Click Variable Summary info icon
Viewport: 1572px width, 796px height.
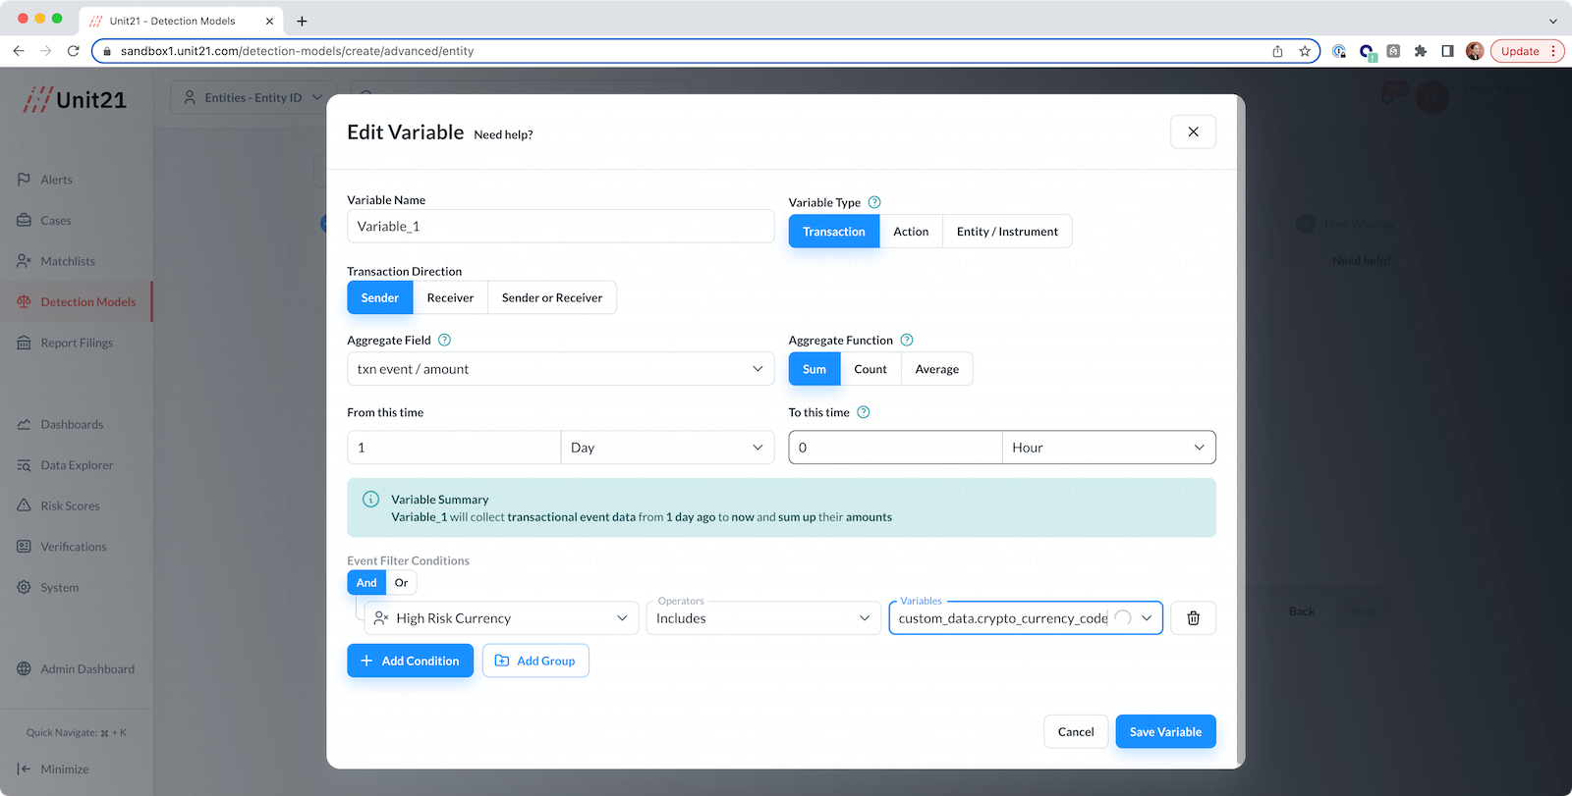point(370,499)
